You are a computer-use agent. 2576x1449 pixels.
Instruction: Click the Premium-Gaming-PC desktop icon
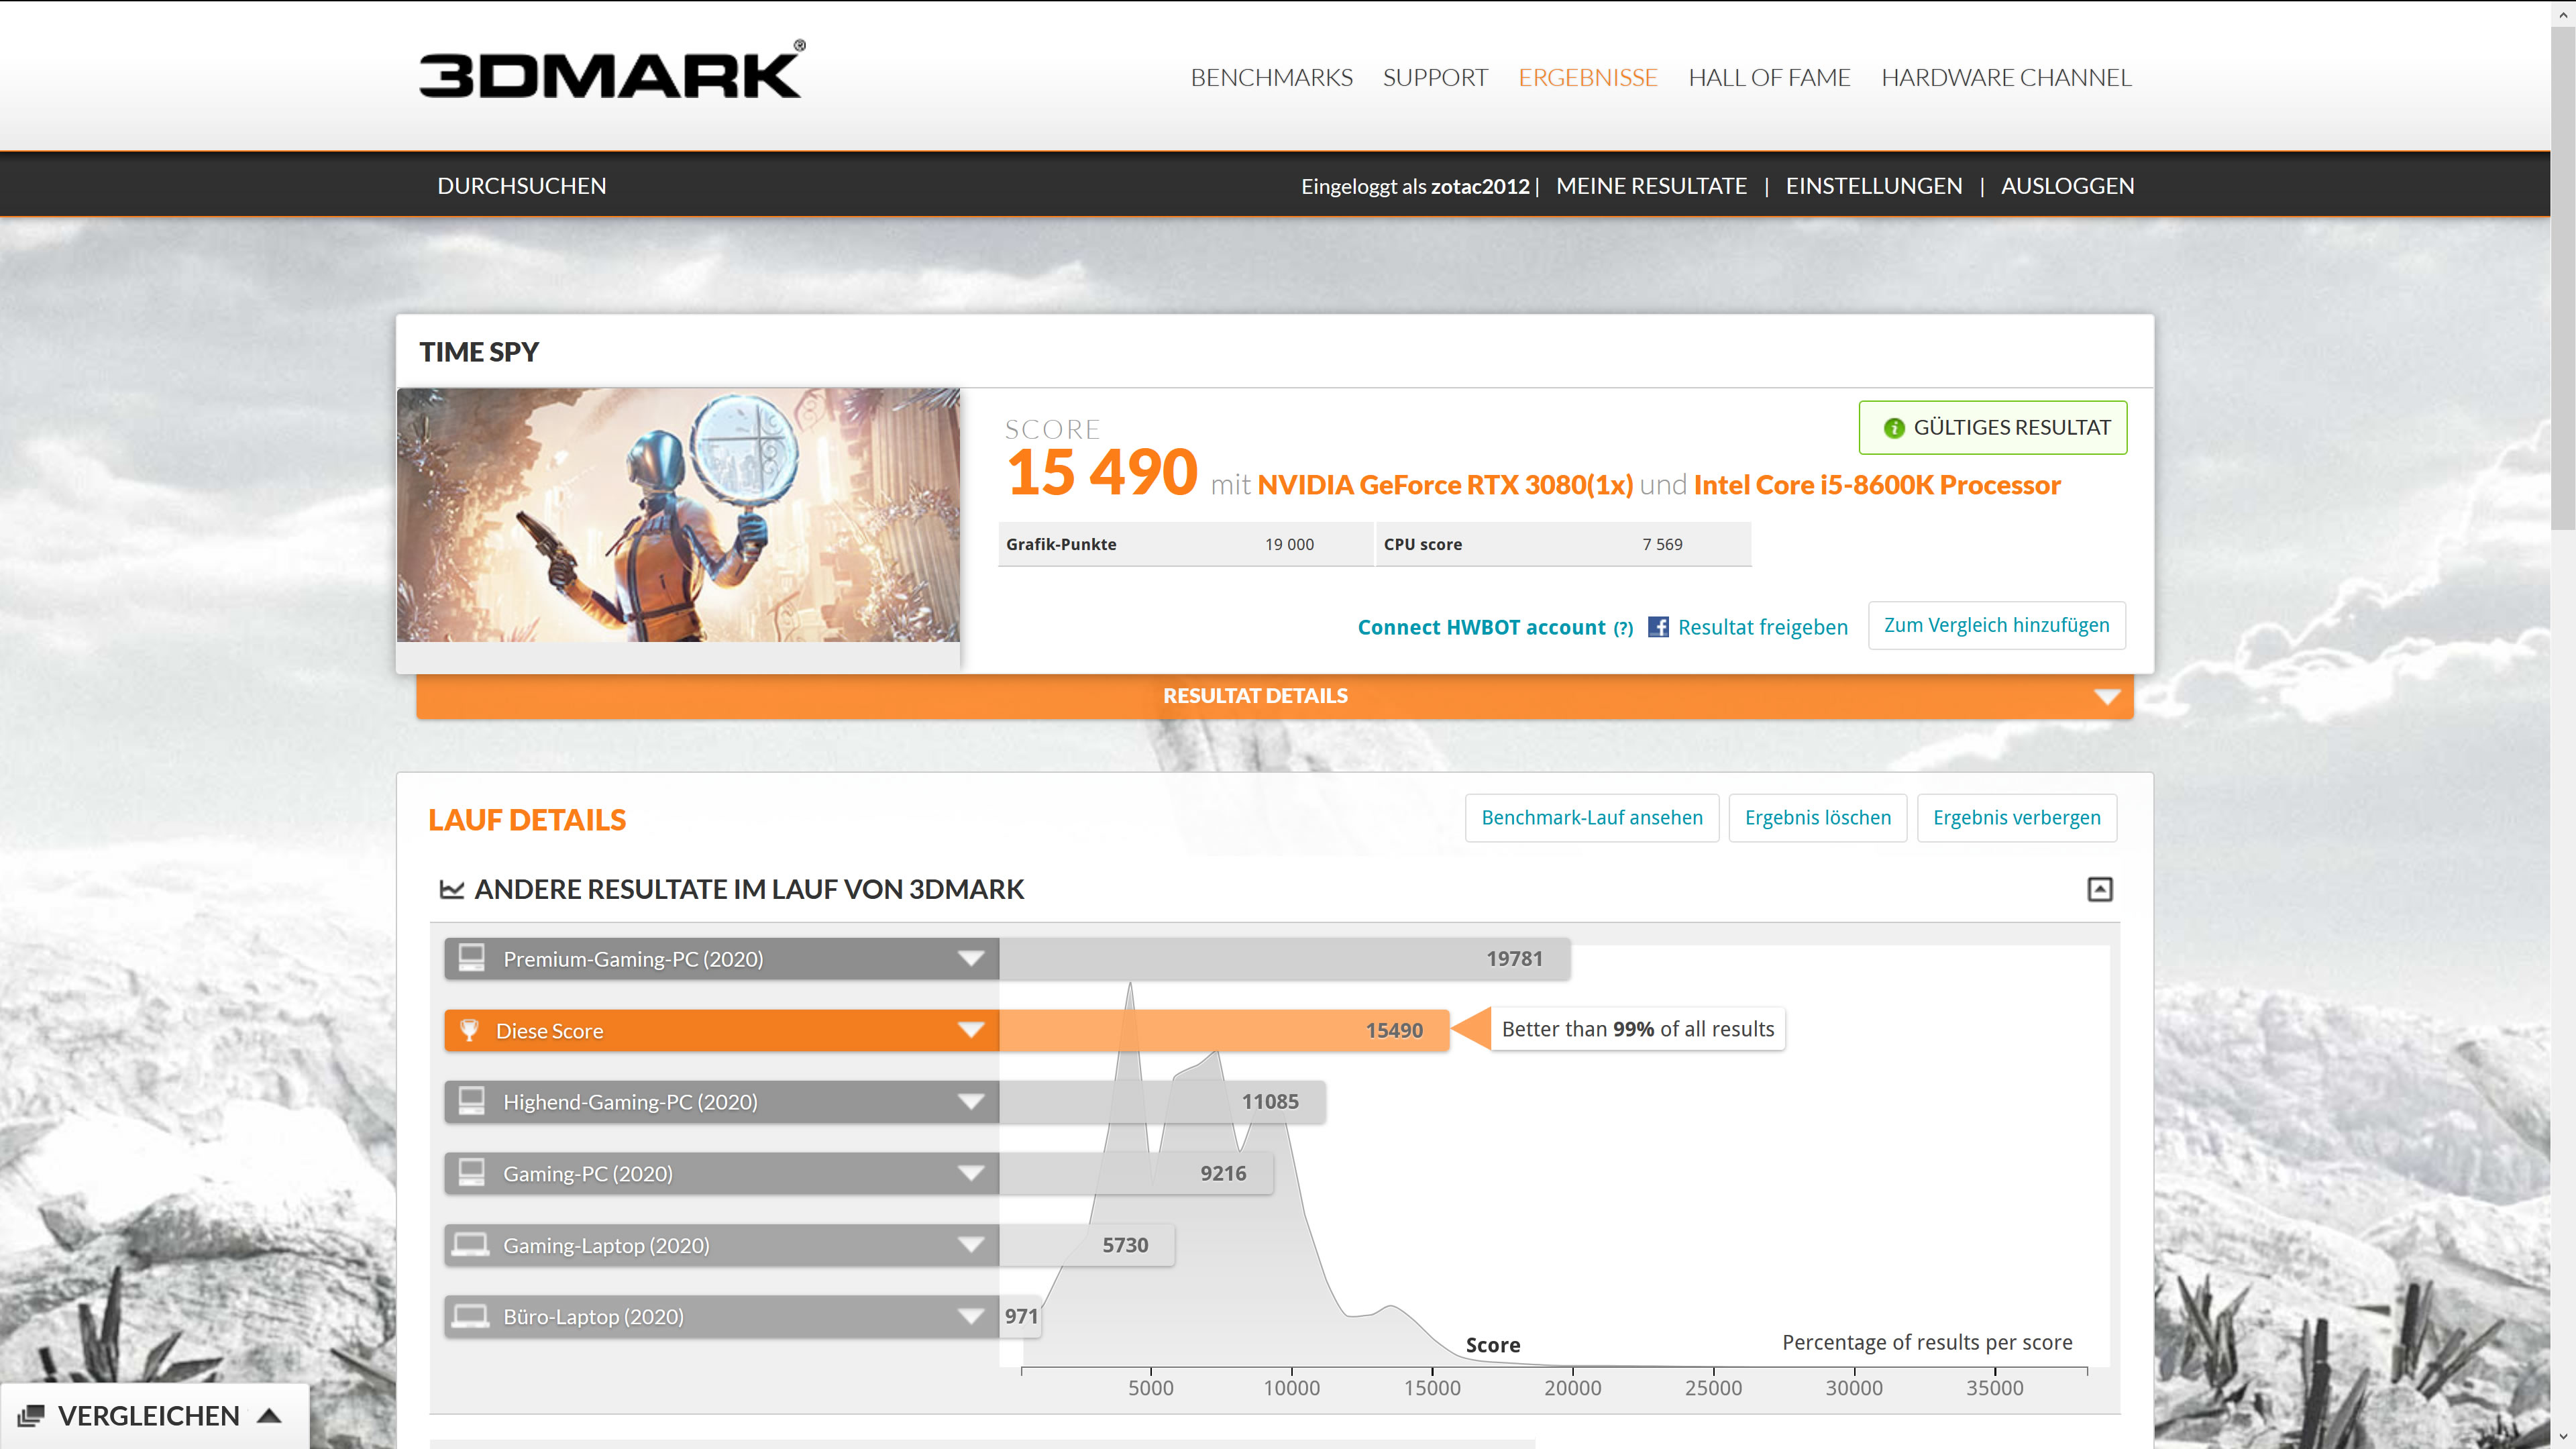point(471,958)
